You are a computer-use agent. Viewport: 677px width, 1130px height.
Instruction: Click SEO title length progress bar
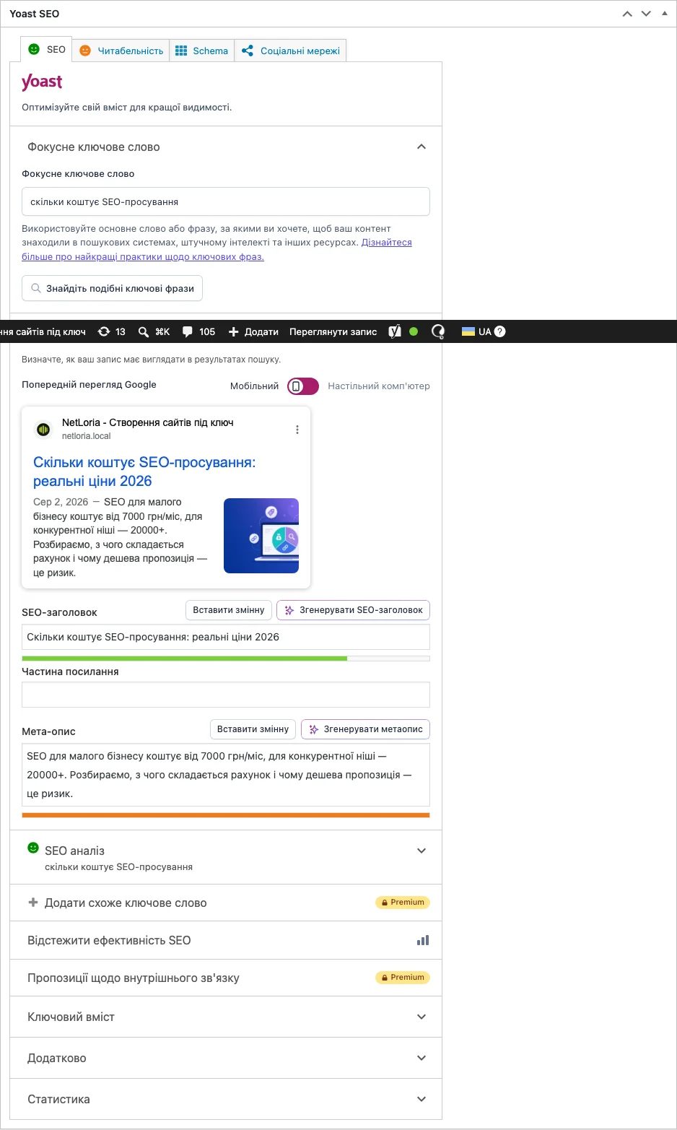pos(226,659)
